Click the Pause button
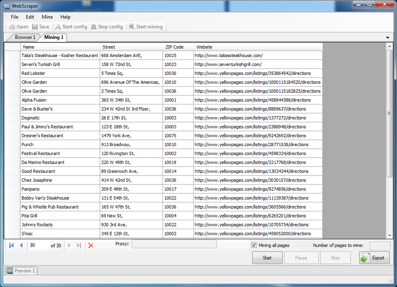397x287 pixels. coord(301,258)
